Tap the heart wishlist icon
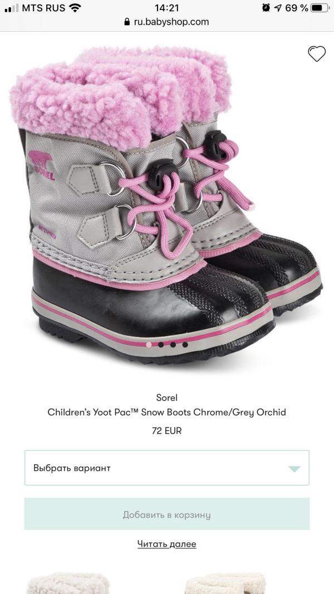The width and height of the screenshot is (334, 594). [317, 54]
